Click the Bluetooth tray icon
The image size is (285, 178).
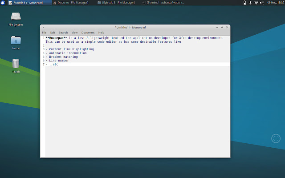250,3
